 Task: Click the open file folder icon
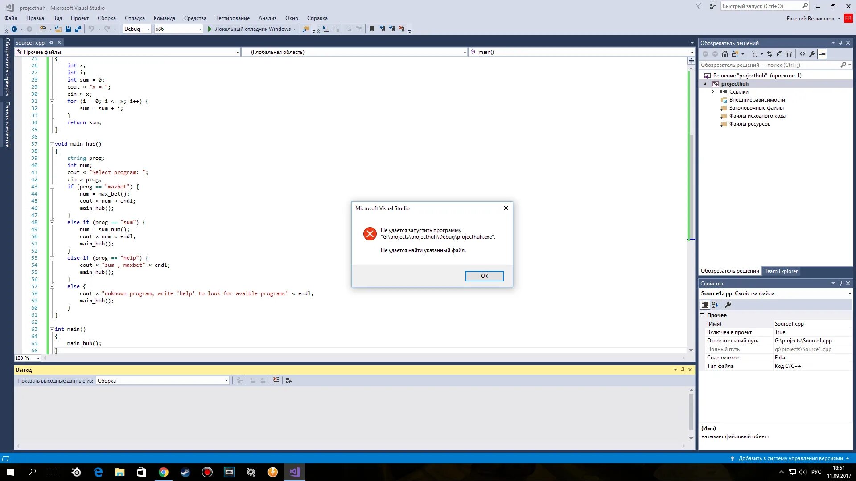(58, 29)
